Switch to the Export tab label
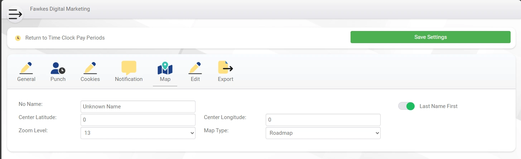Image resolution: width=521 pixels, height=159 pixels. pos(226,79)
